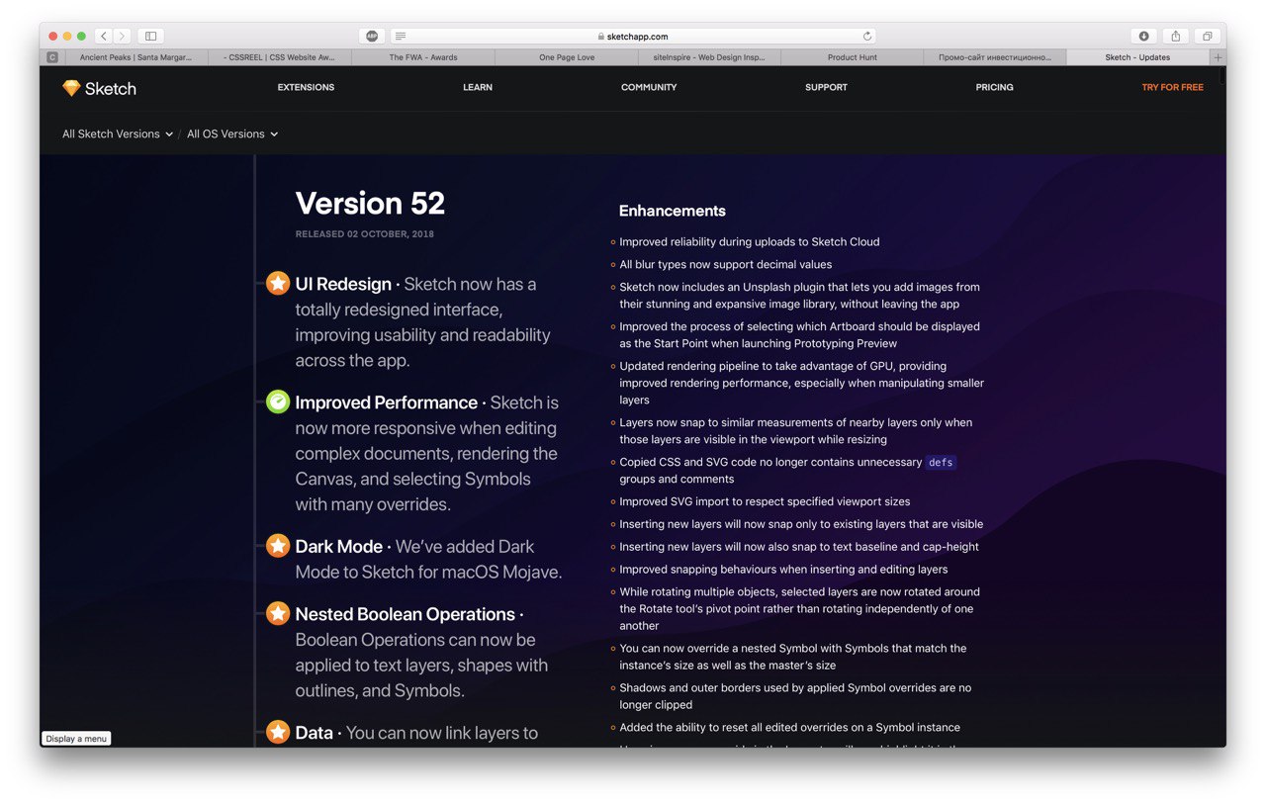This screenshot has height=804, width=1266.
Task: Click the Safari share icon
Action: point(1175,36)
